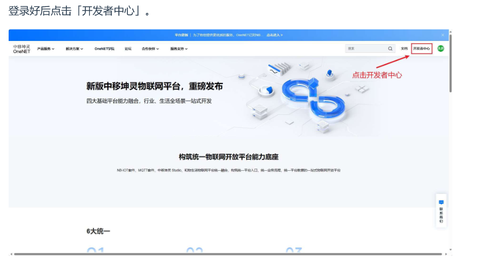This screenshot has height=264, width=481.
Task: Expand the 解决方案 menu
Action: click(x=74, y=48)
